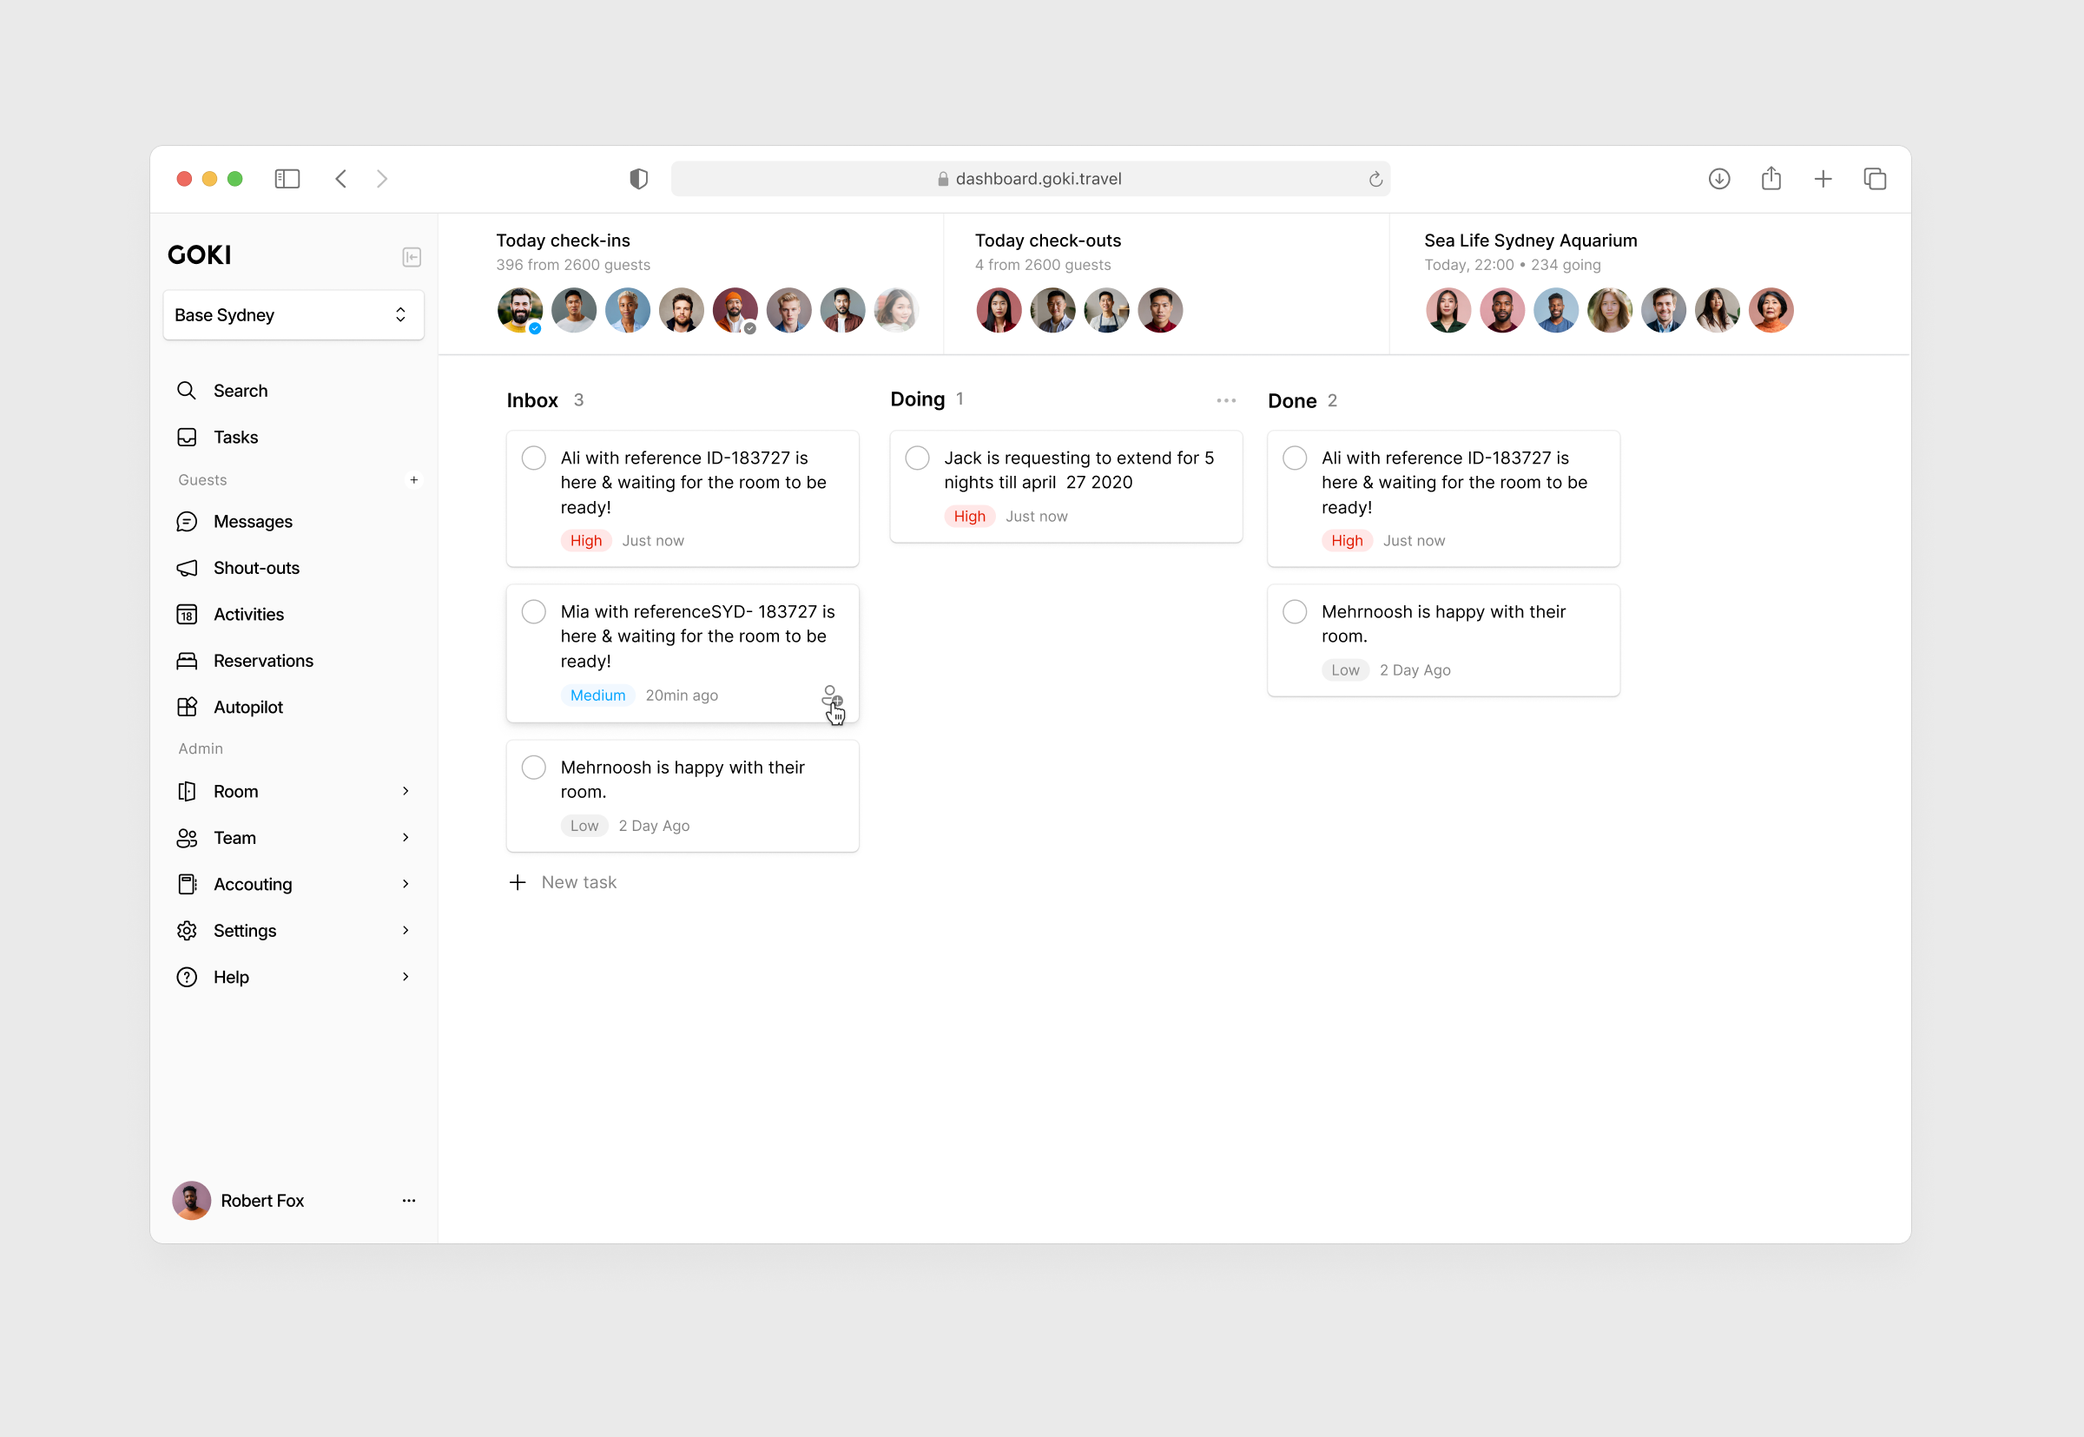Click browser downloads icon in toolbar
2084x1437 pixels.
1718,179
